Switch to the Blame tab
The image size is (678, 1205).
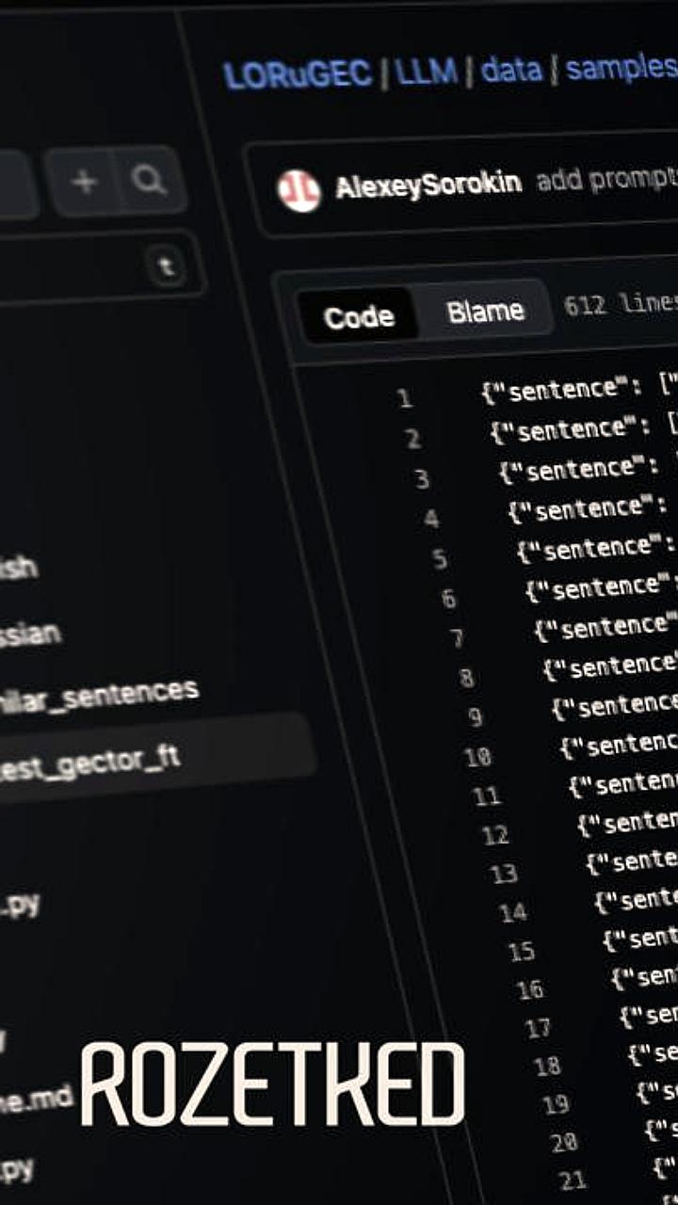485,312
